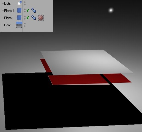Select the Phong tag on Plane.1

click(x=34, y=10)
